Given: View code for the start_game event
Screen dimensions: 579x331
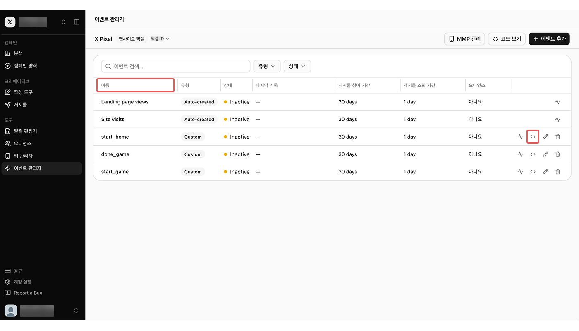Looking at the screenshot, I should click(x=533, y=172).
